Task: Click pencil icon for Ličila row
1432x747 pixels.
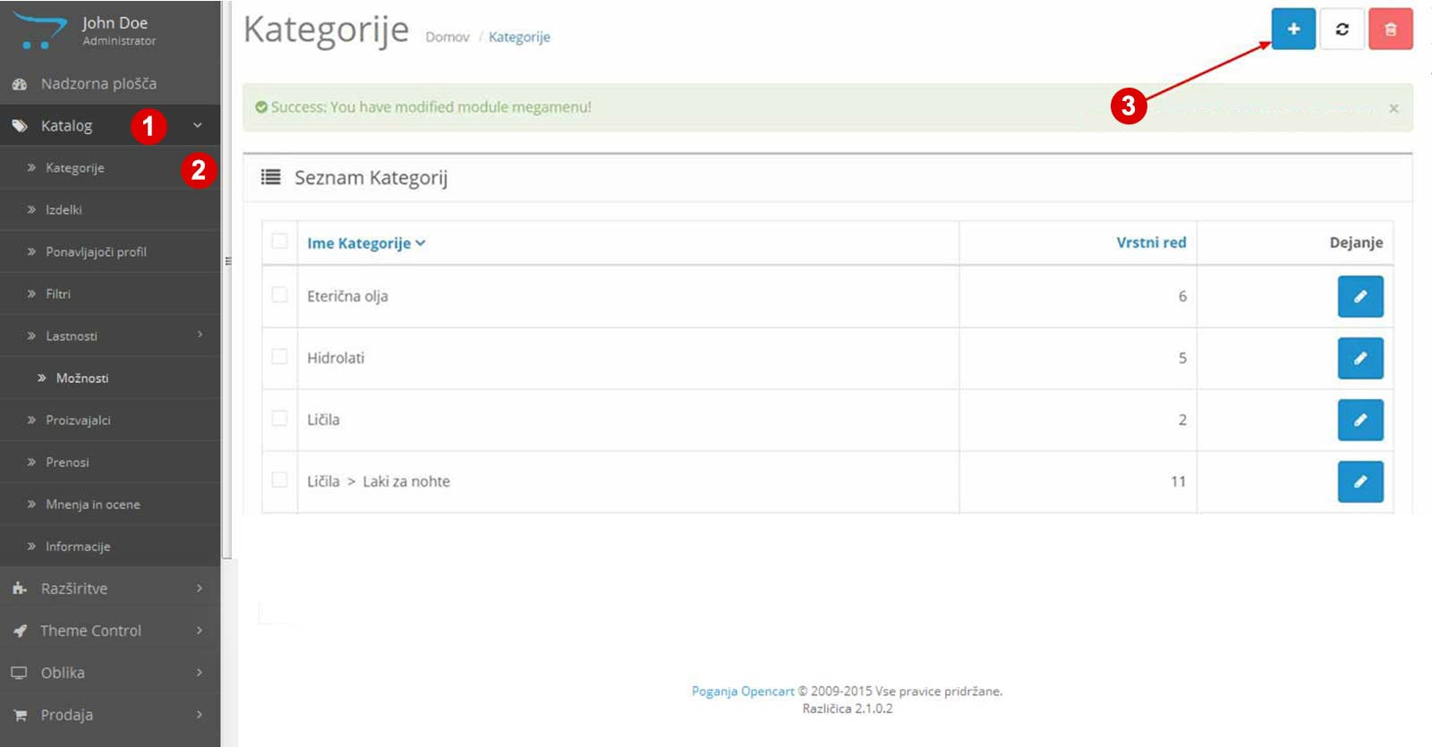Action: coord(1360,420)
